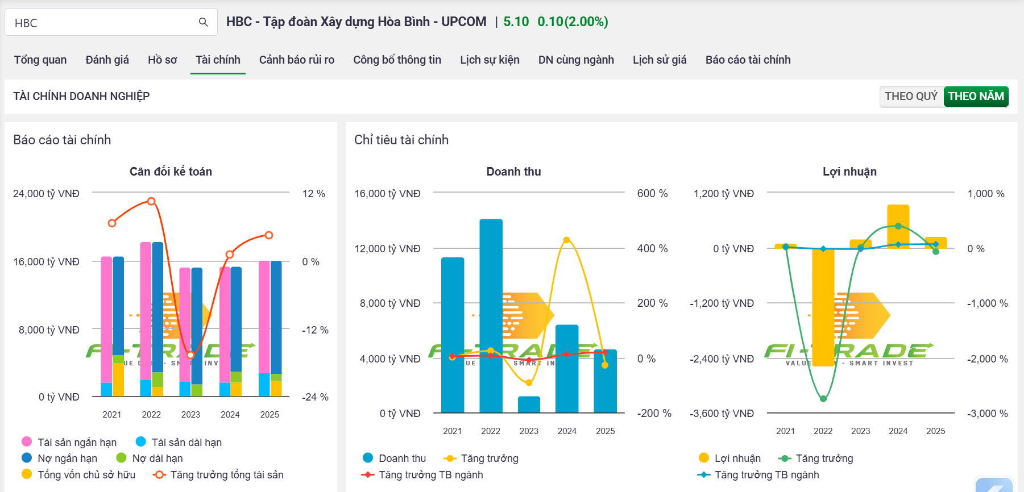
Task: Click the 2025 total asset growth point
Action: point(269,235)
